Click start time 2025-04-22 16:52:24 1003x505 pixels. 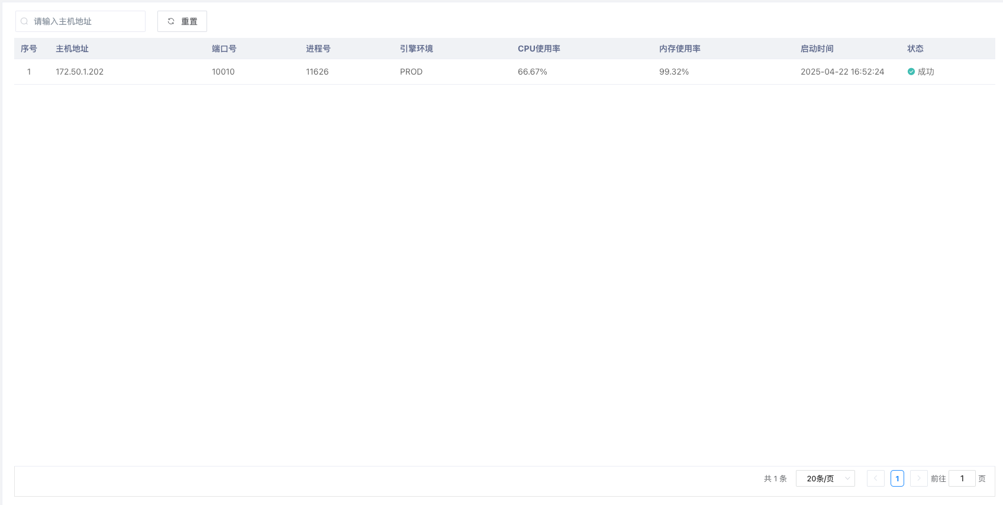pyautogui.click(x=843, y=72)
